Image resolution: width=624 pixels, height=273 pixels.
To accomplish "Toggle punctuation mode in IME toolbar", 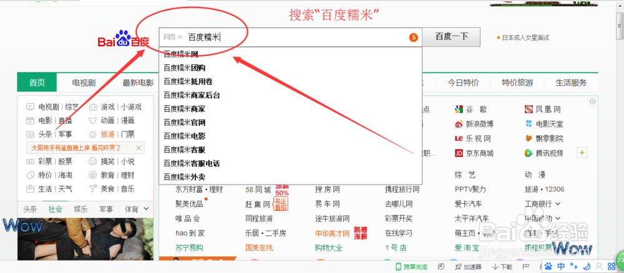I will (x=574, y=266).
